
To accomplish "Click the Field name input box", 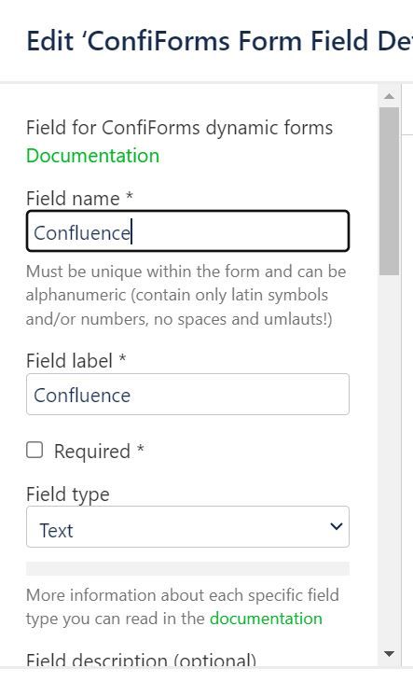I will click(x=187, y=231).
